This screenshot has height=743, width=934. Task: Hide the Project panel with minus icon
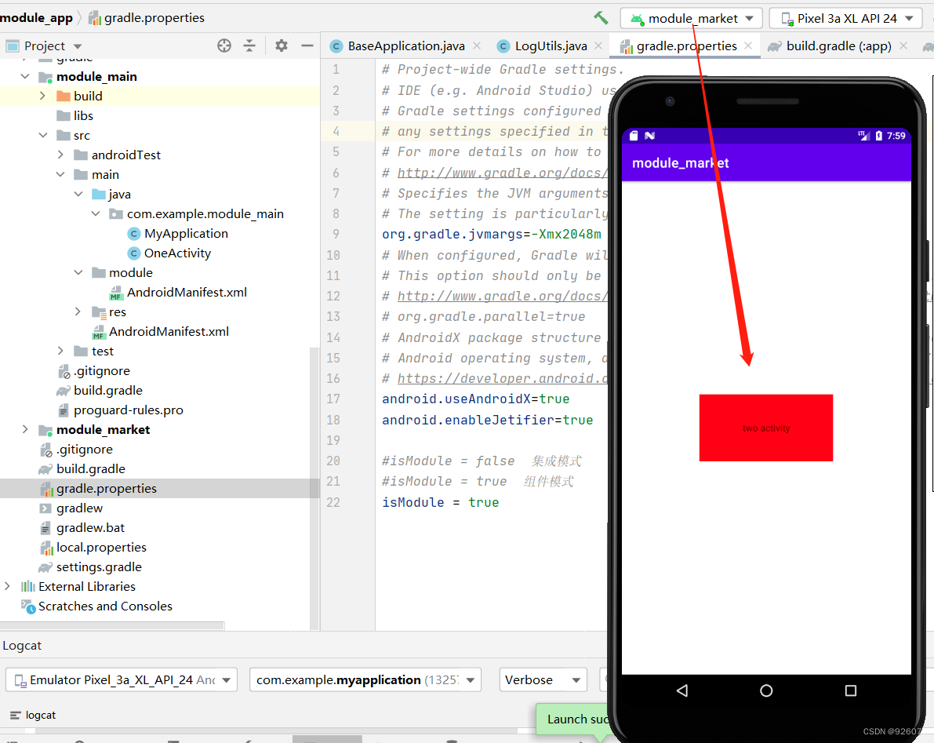pos(307,46)
